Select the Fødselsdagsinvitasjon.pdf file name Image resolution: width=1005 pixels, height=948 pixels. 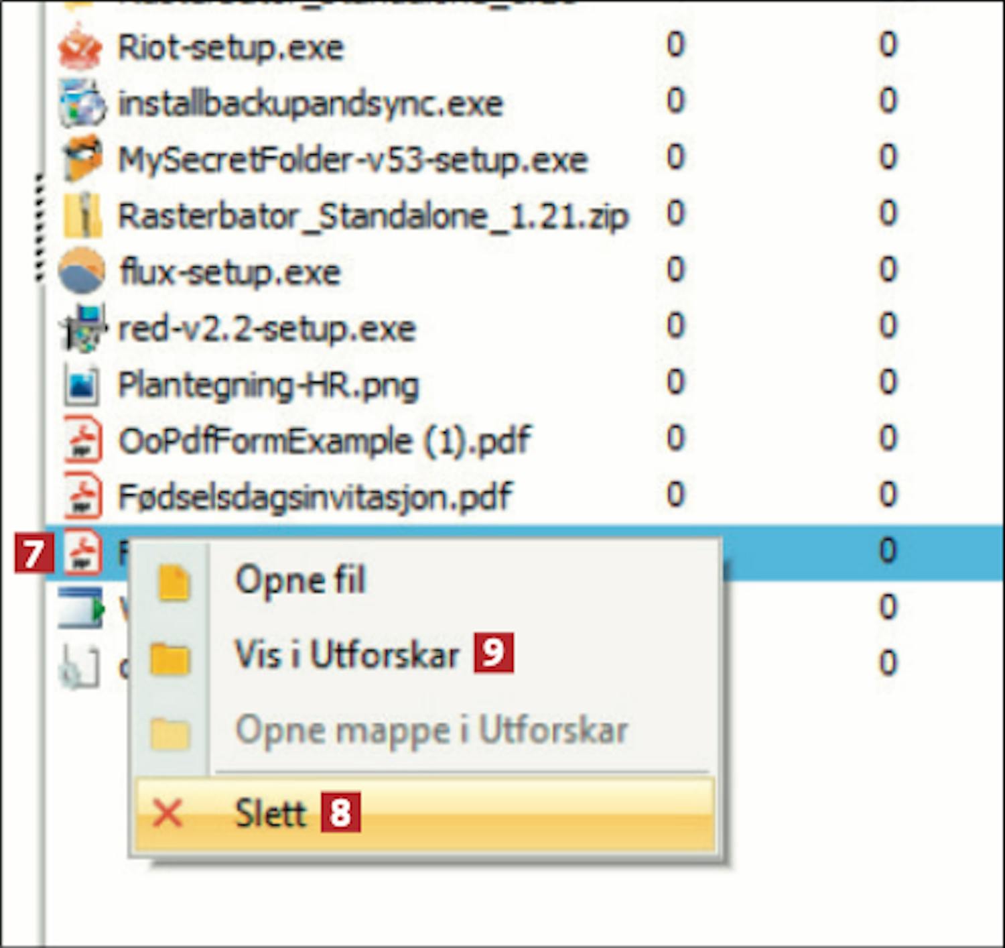click(315, 497)
